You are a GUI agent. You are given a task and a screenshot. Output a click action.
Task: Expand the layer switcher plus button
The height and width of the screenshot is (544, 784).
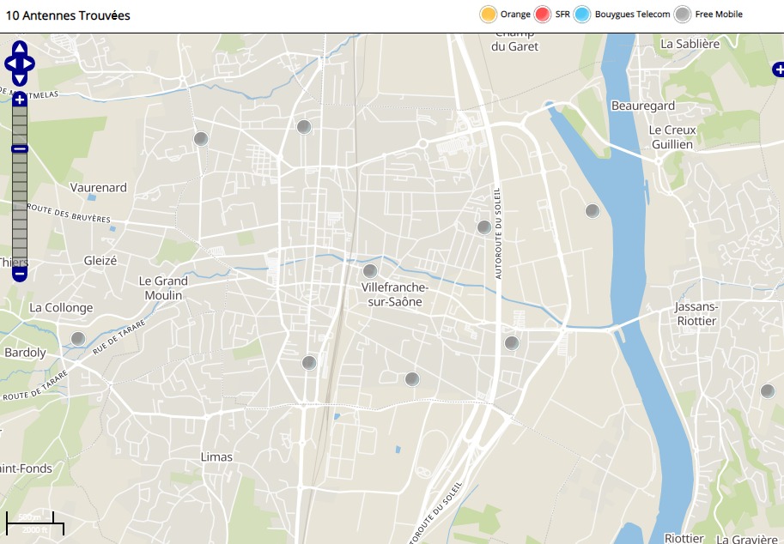(x=778, y=70)
